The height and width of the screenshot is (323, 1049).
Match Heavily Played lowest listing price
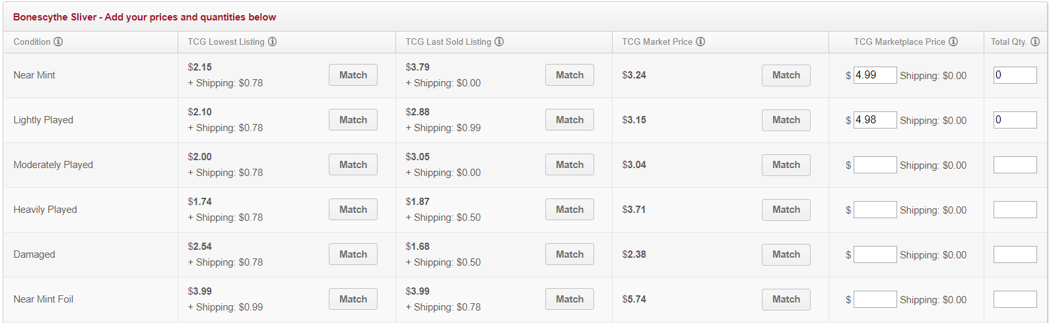tap(353, 210)
